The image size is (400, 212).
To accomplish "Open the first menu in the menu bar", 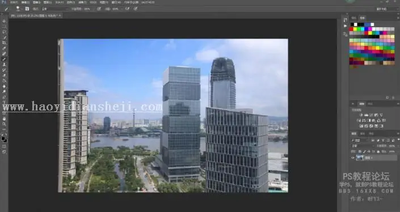I will click(14, 2).
